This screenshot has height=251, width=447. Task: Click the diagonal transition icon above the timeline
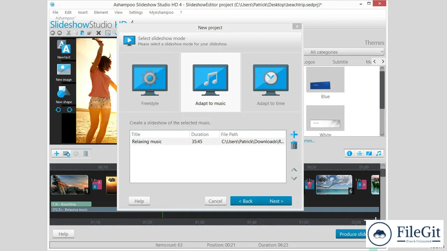(x=369, y=153)
